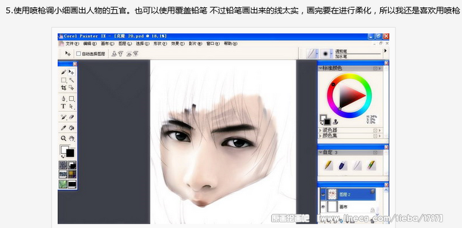Screen dimensions: 462x228
Task: Expand the 颜色集 panel
Action: 320,136
